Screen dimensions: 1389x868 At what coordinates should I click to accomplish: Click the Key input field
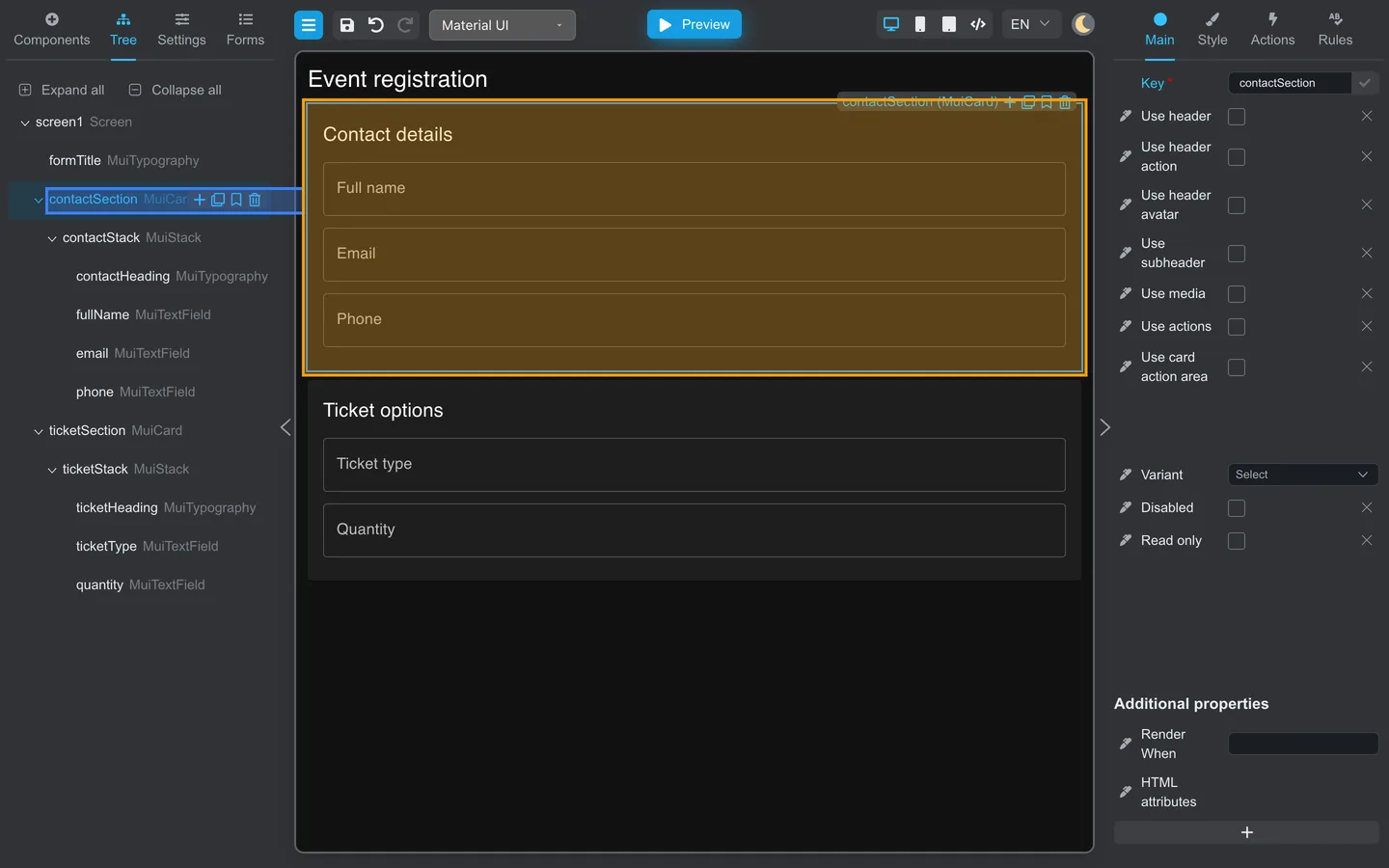pos(1290,83)
